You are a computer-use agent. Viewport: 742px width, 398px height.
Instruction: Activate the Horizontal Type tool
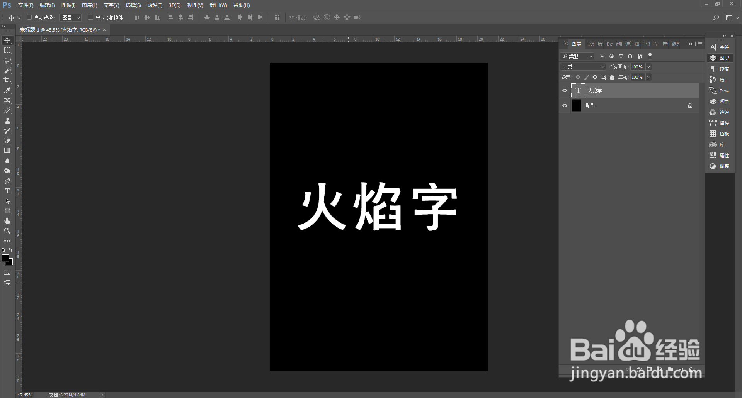[x=7, y=191]
